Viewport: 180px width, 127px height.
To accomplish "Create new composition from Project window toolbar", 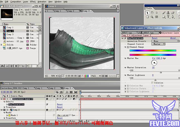I will pos(11,66).
